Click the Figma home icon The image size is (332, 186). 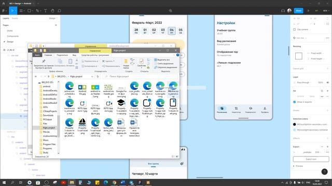(x=4, y=4)
